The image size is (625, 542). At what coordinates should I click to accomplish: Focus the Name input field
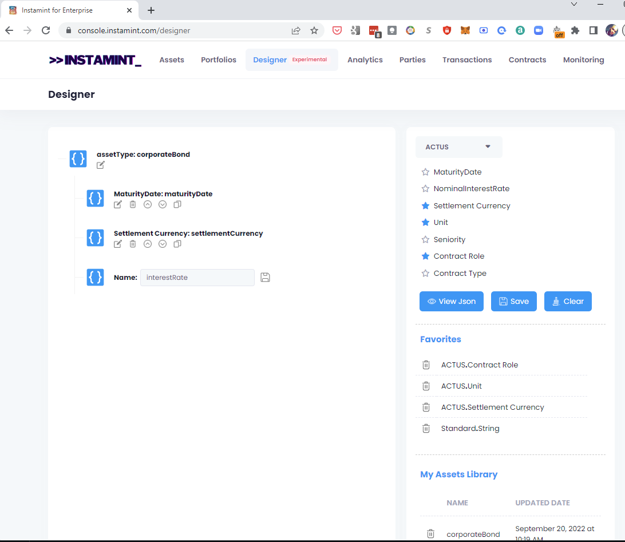[197, 278]
